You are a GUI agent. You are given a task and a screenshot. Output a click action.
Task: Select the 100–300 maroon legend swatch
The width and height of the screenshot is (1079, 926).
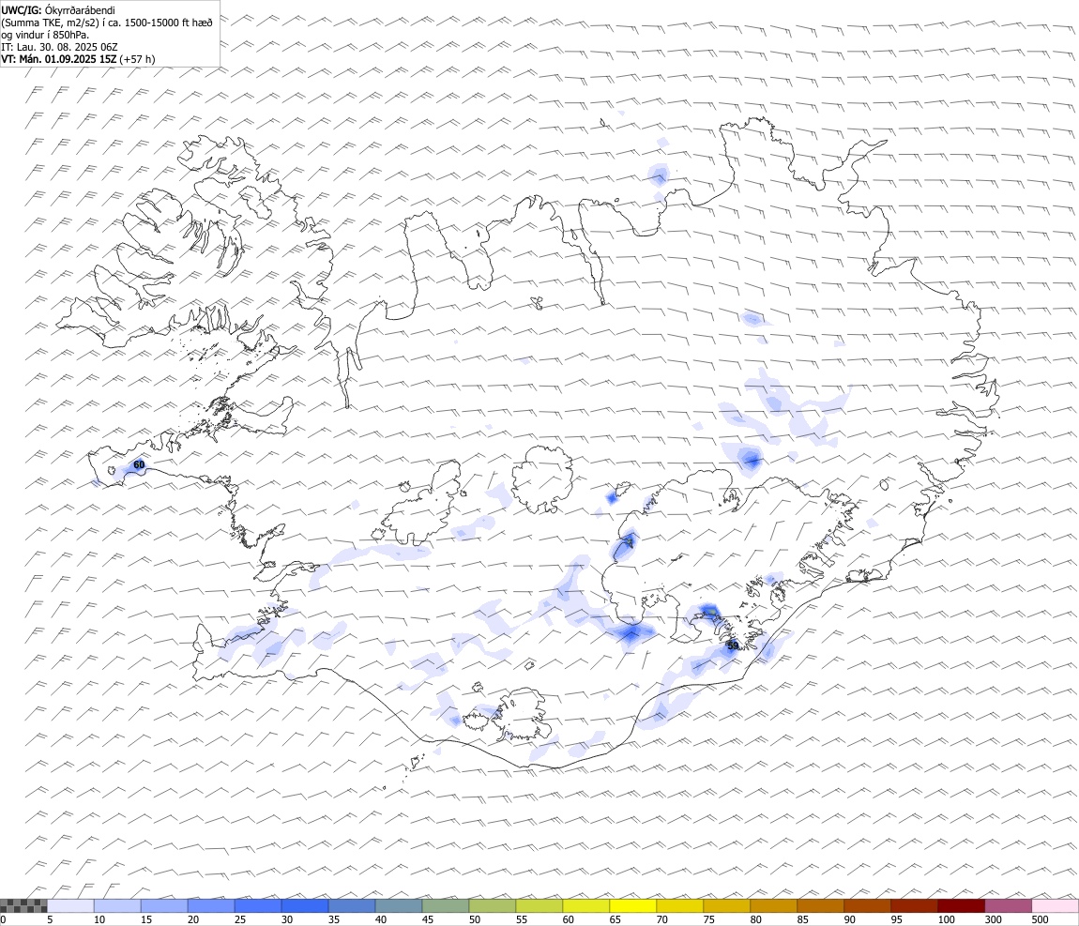[x=962, y=905]
